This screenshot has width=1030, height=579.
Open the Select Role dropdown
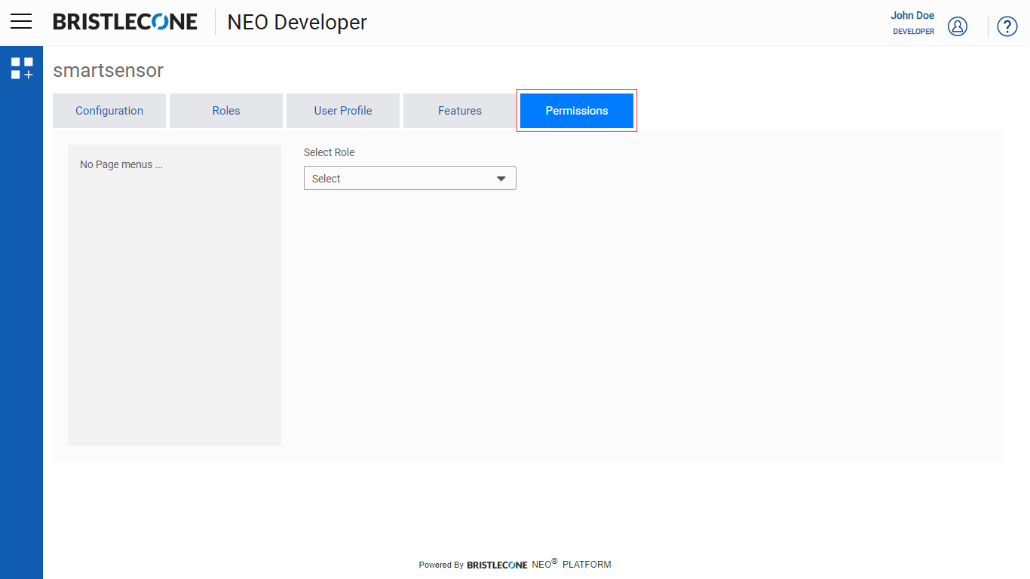[x=410, y=178]
